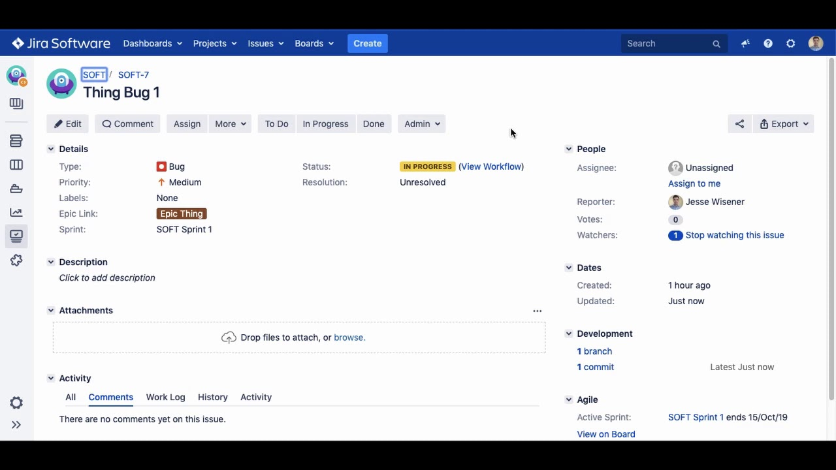Open the Export dropdown
The width and height of the screenshot is (836, 470).
[x=784, y=124]
